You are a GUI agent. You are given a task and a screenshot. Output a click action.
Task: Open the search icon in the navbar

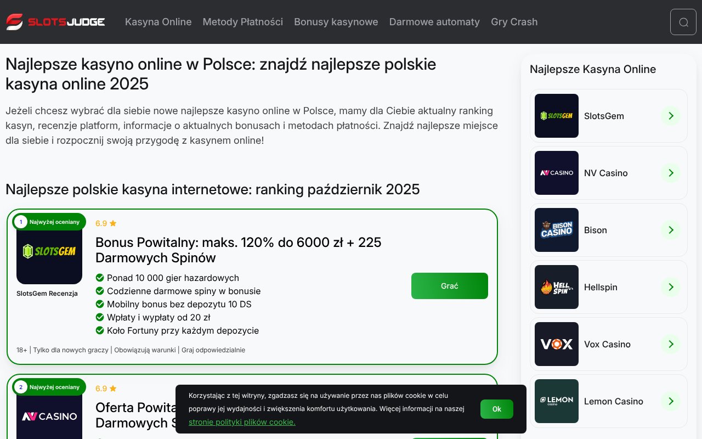coord(683,21)
